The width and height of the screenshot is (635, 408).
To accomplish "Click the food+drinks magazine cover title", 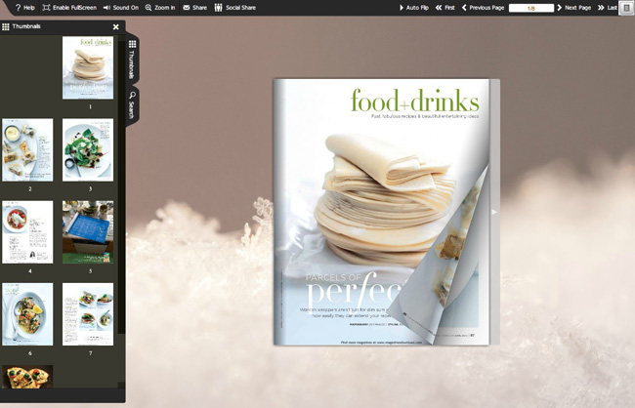I will (415, 101).
